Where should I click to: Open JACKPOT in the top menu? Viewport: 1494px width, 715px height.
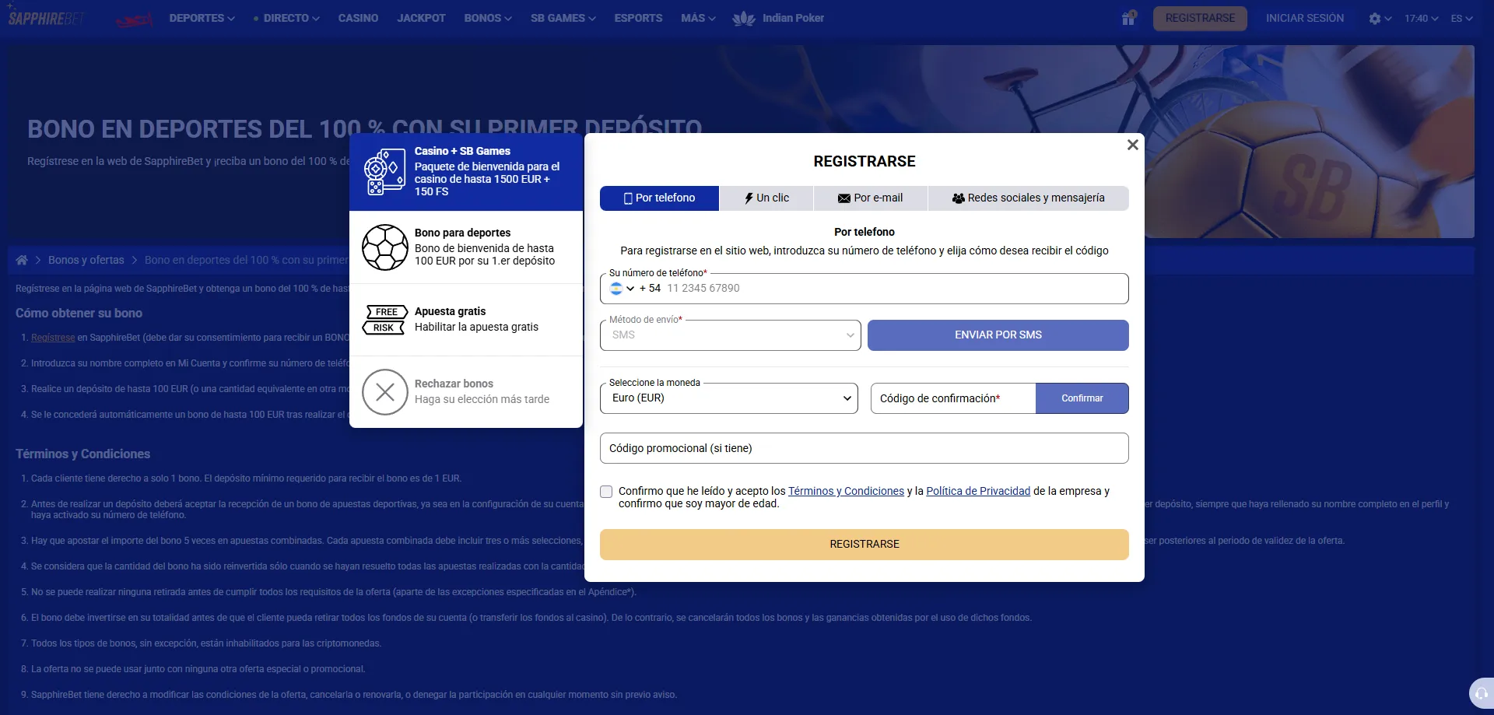click(x=421, y=18)
